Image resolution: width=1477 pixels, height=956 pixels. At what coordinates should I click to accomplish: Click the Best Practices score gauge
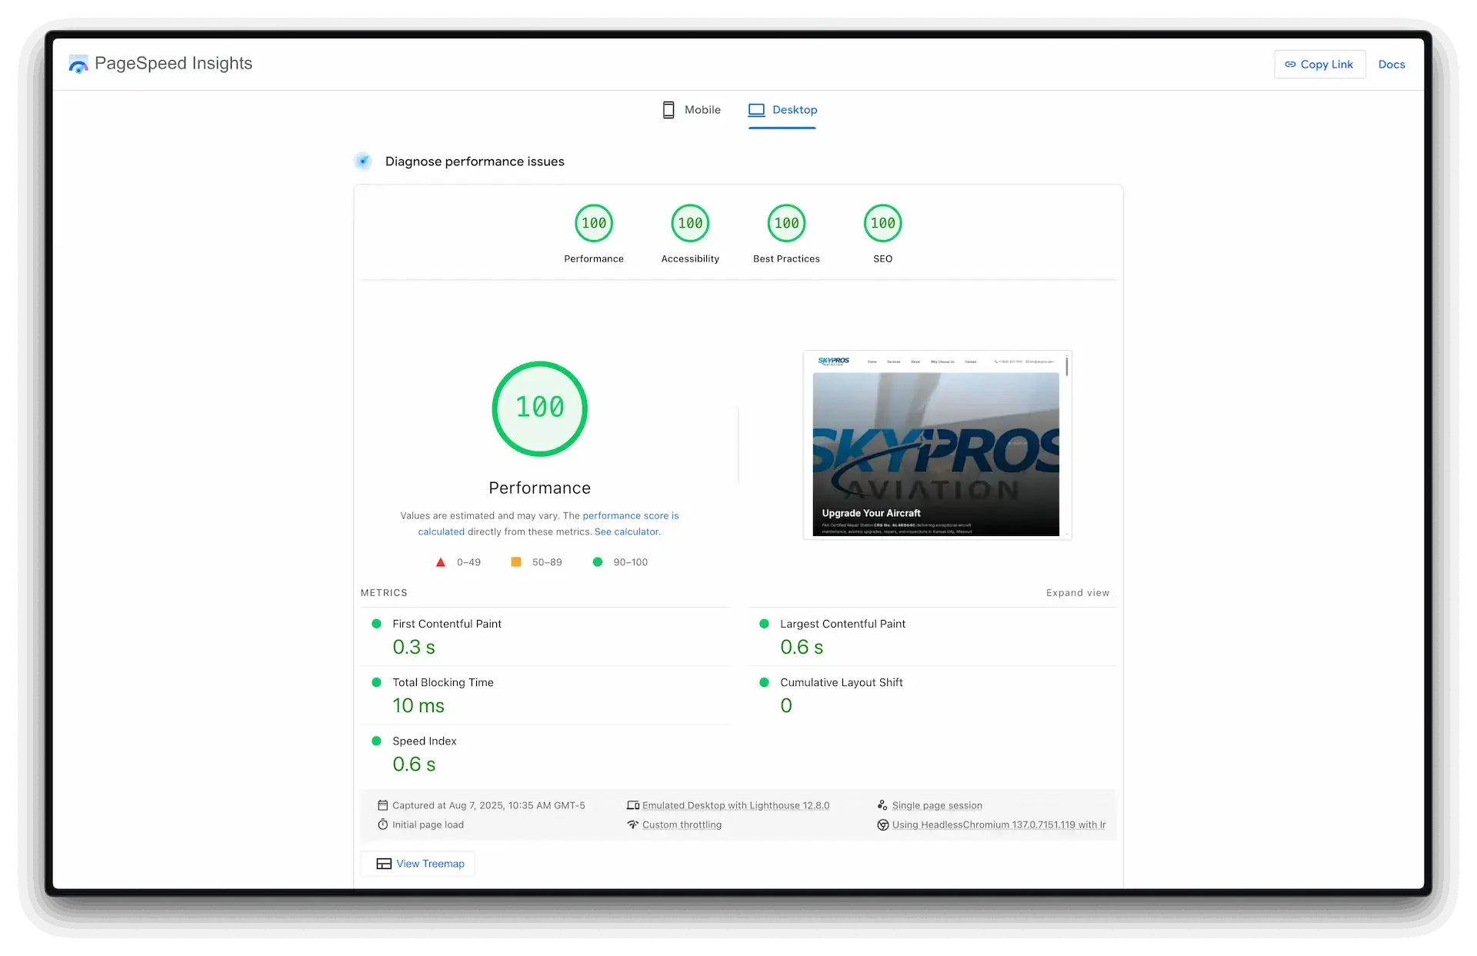(x=786, y=223)
